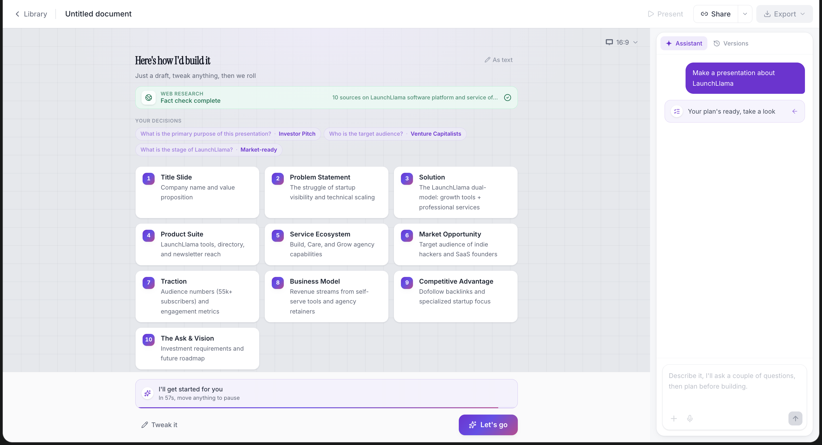Click the fact check complete checkmark icon
The height and width of the screenshot is (445, 822).
coord(507,97)
